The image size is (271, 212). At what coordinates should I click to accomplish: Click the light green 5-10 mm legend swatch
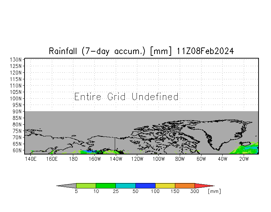tap(86, 186)
